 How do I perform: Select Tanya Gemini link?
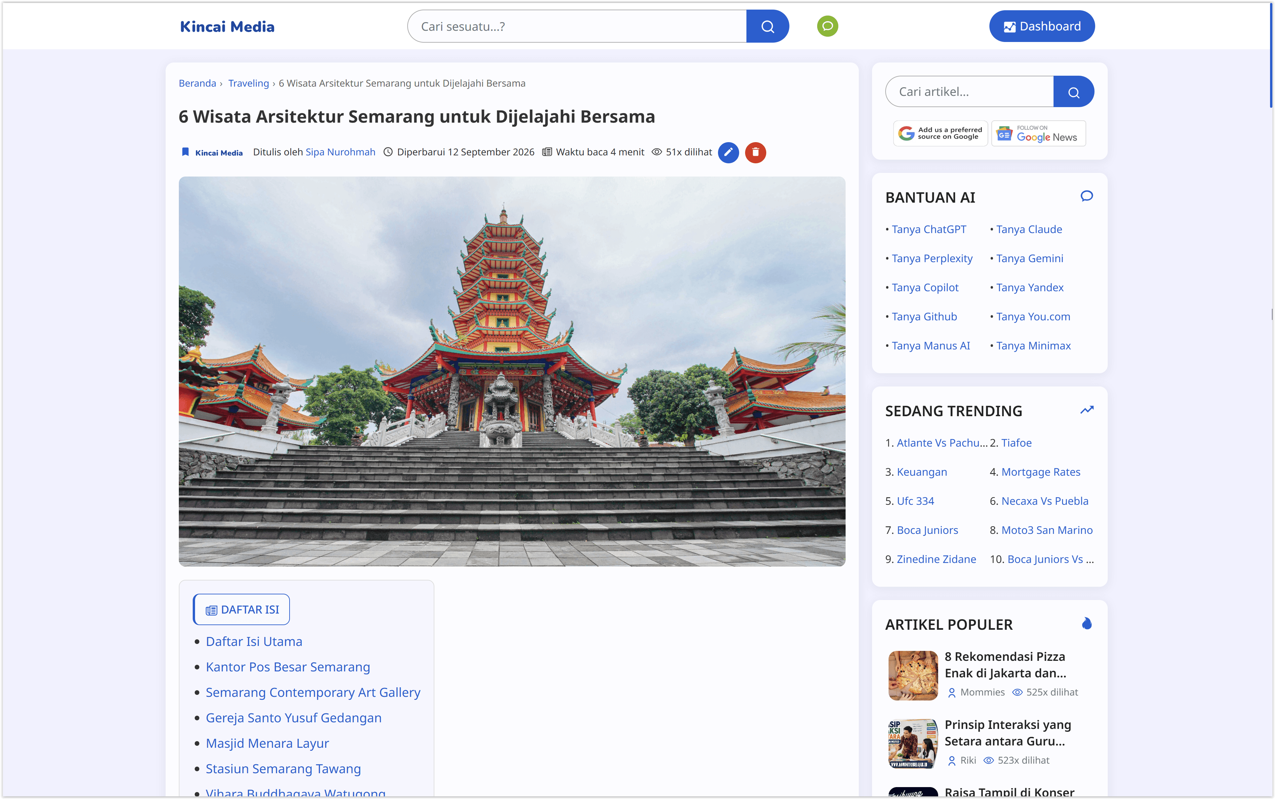point(1029,259)
